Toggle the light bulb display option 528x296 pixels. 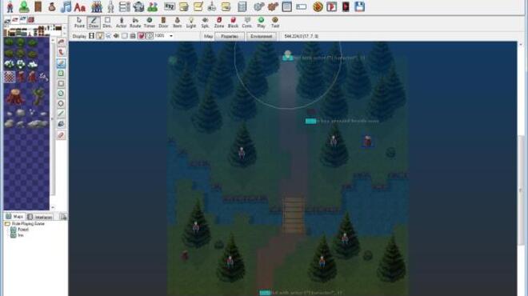(100, 36)
